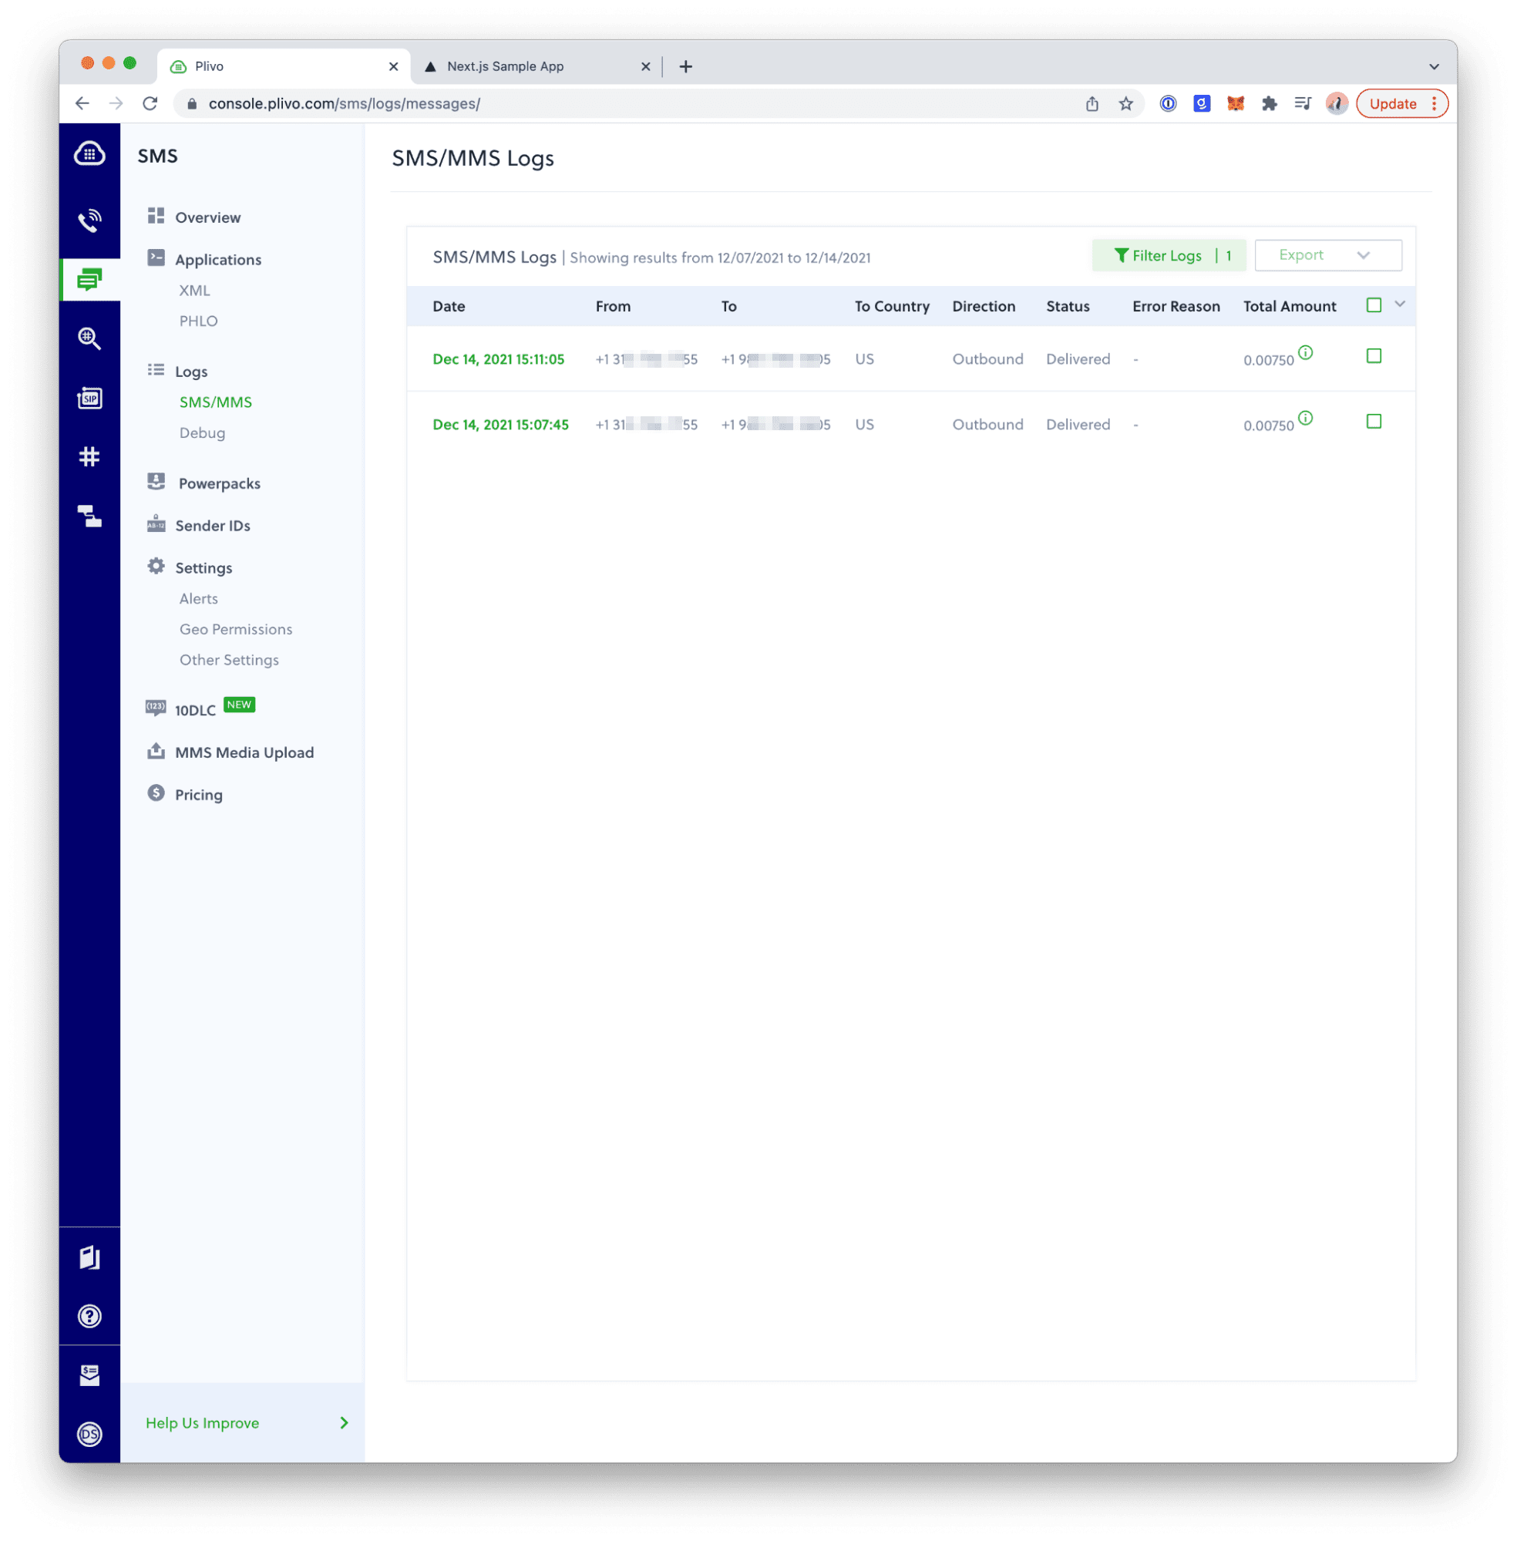The image size is (1517, 1541).
Task: Open Phone Numbers hash icon
Action: pos(89,456)
